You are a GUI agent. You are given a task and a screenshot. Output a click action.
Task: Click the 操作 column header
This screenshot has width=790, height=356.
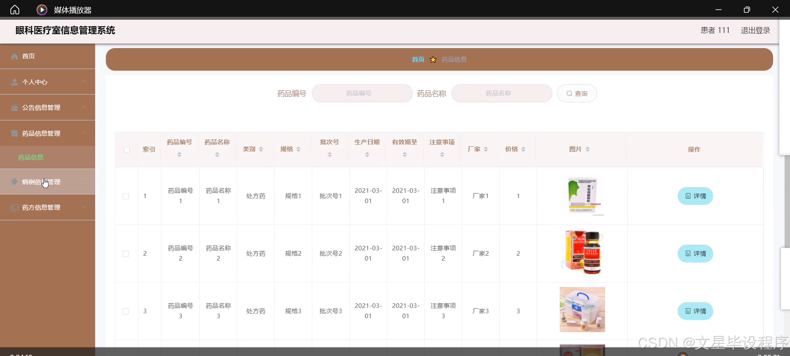point(694,149)
